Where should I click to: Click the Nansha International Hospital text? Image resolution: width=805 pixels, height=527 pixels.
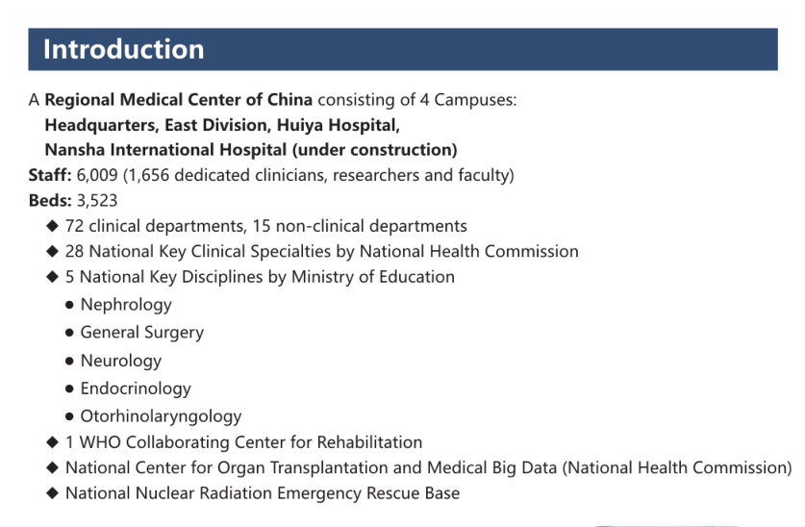(x=165, y=150)
